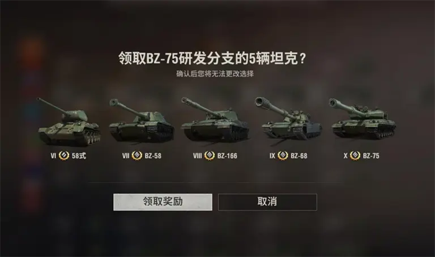
Task: Click the 58式 tank name label
Action: pyautogui.click(x=79, y=156)
